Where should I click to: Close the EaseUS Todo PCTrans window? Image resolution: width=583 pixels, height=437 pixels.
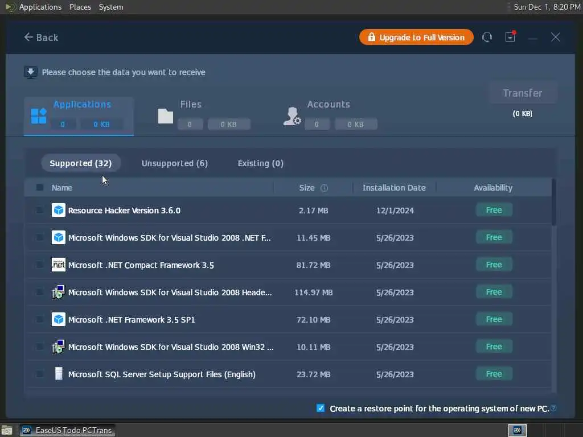point(556,37)
